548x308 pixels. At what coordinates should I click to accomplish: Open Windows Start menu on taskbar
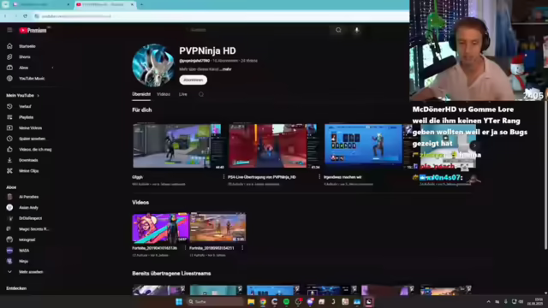click(x=179, y=302)
